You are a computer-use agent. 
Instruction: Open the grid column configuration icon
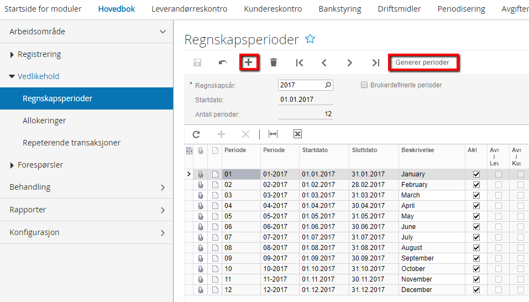point(189,150)
